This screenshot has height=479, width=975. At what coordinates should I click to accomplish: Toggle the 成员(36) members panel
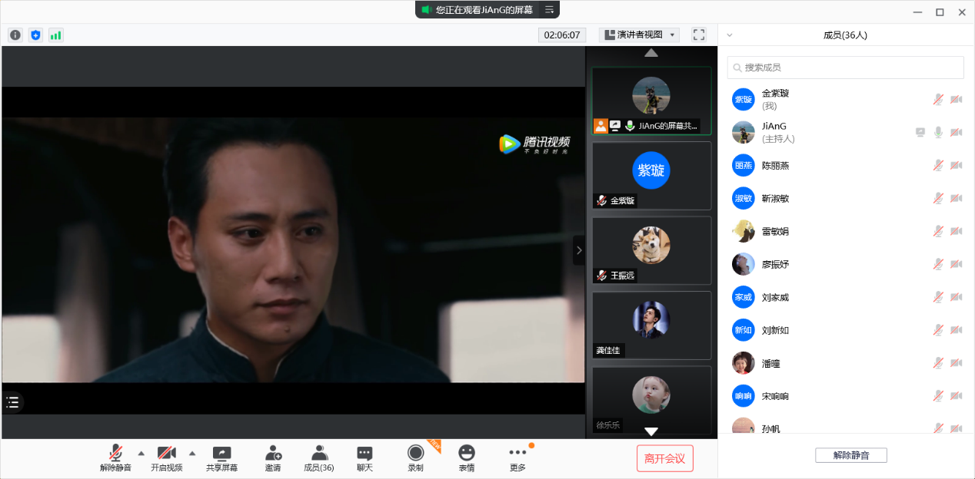[319, 458]
